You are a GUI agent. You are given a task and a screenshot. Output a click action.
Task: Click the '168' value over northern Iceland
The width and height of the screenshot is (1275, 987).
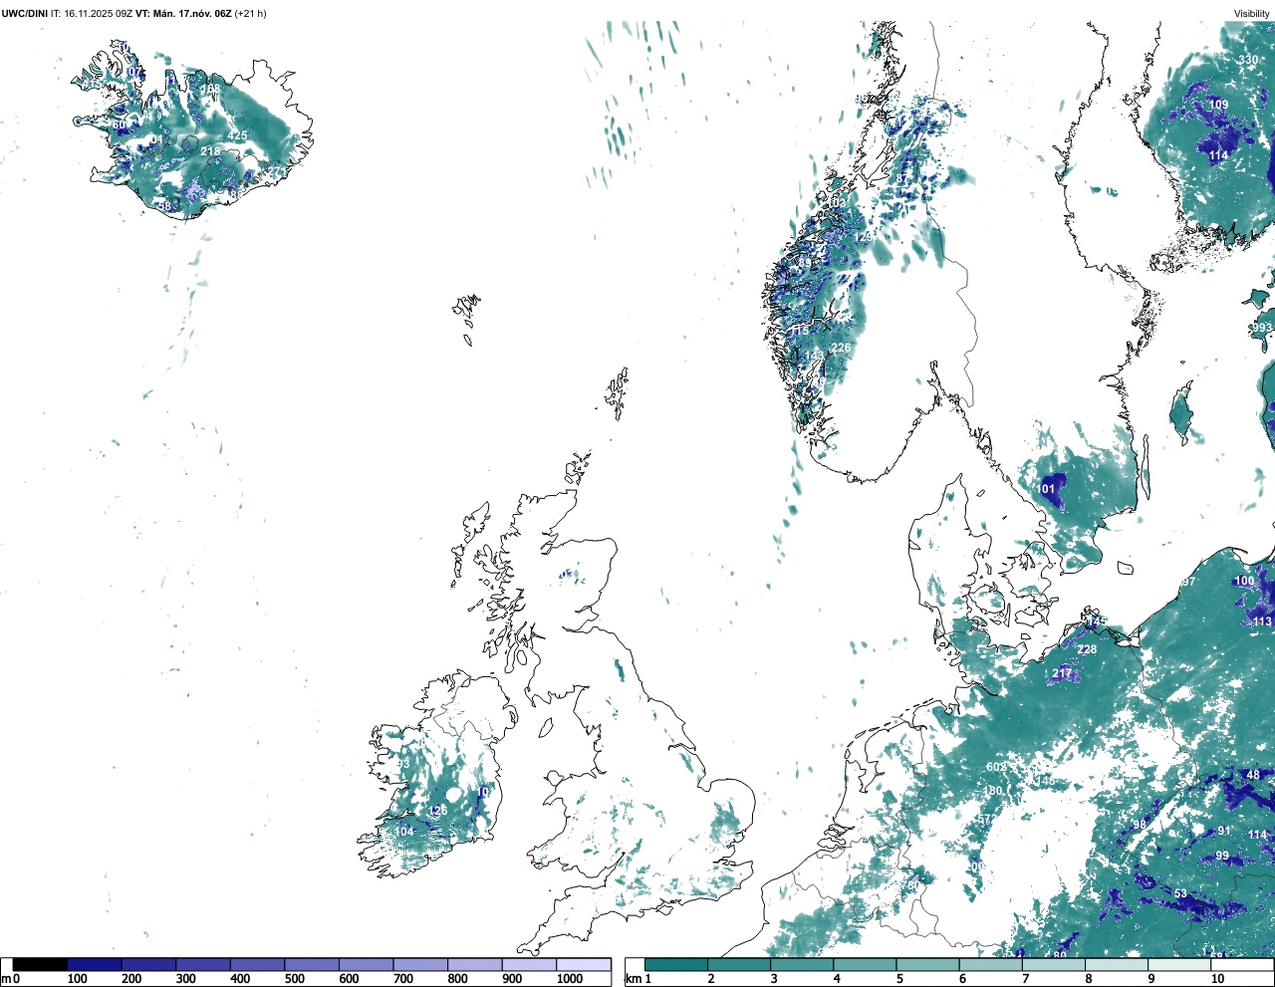210,90
